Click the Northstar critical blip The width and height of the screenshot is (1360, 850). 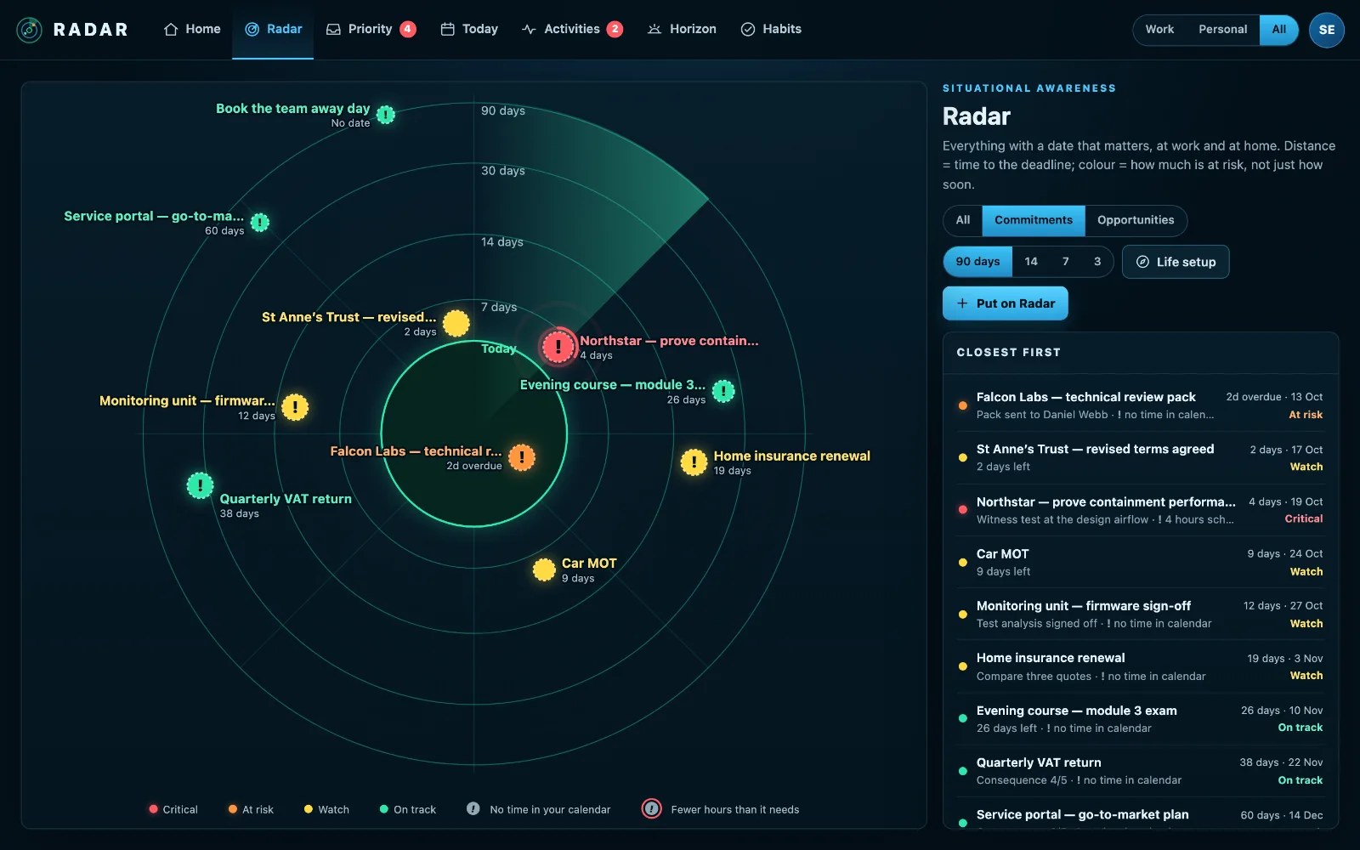coord(558,346)
